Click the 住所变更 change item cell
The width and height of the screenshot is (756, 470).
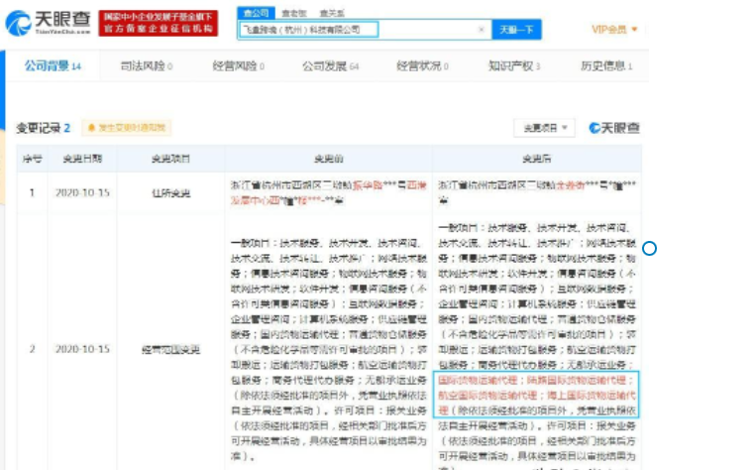click(170, 193)
